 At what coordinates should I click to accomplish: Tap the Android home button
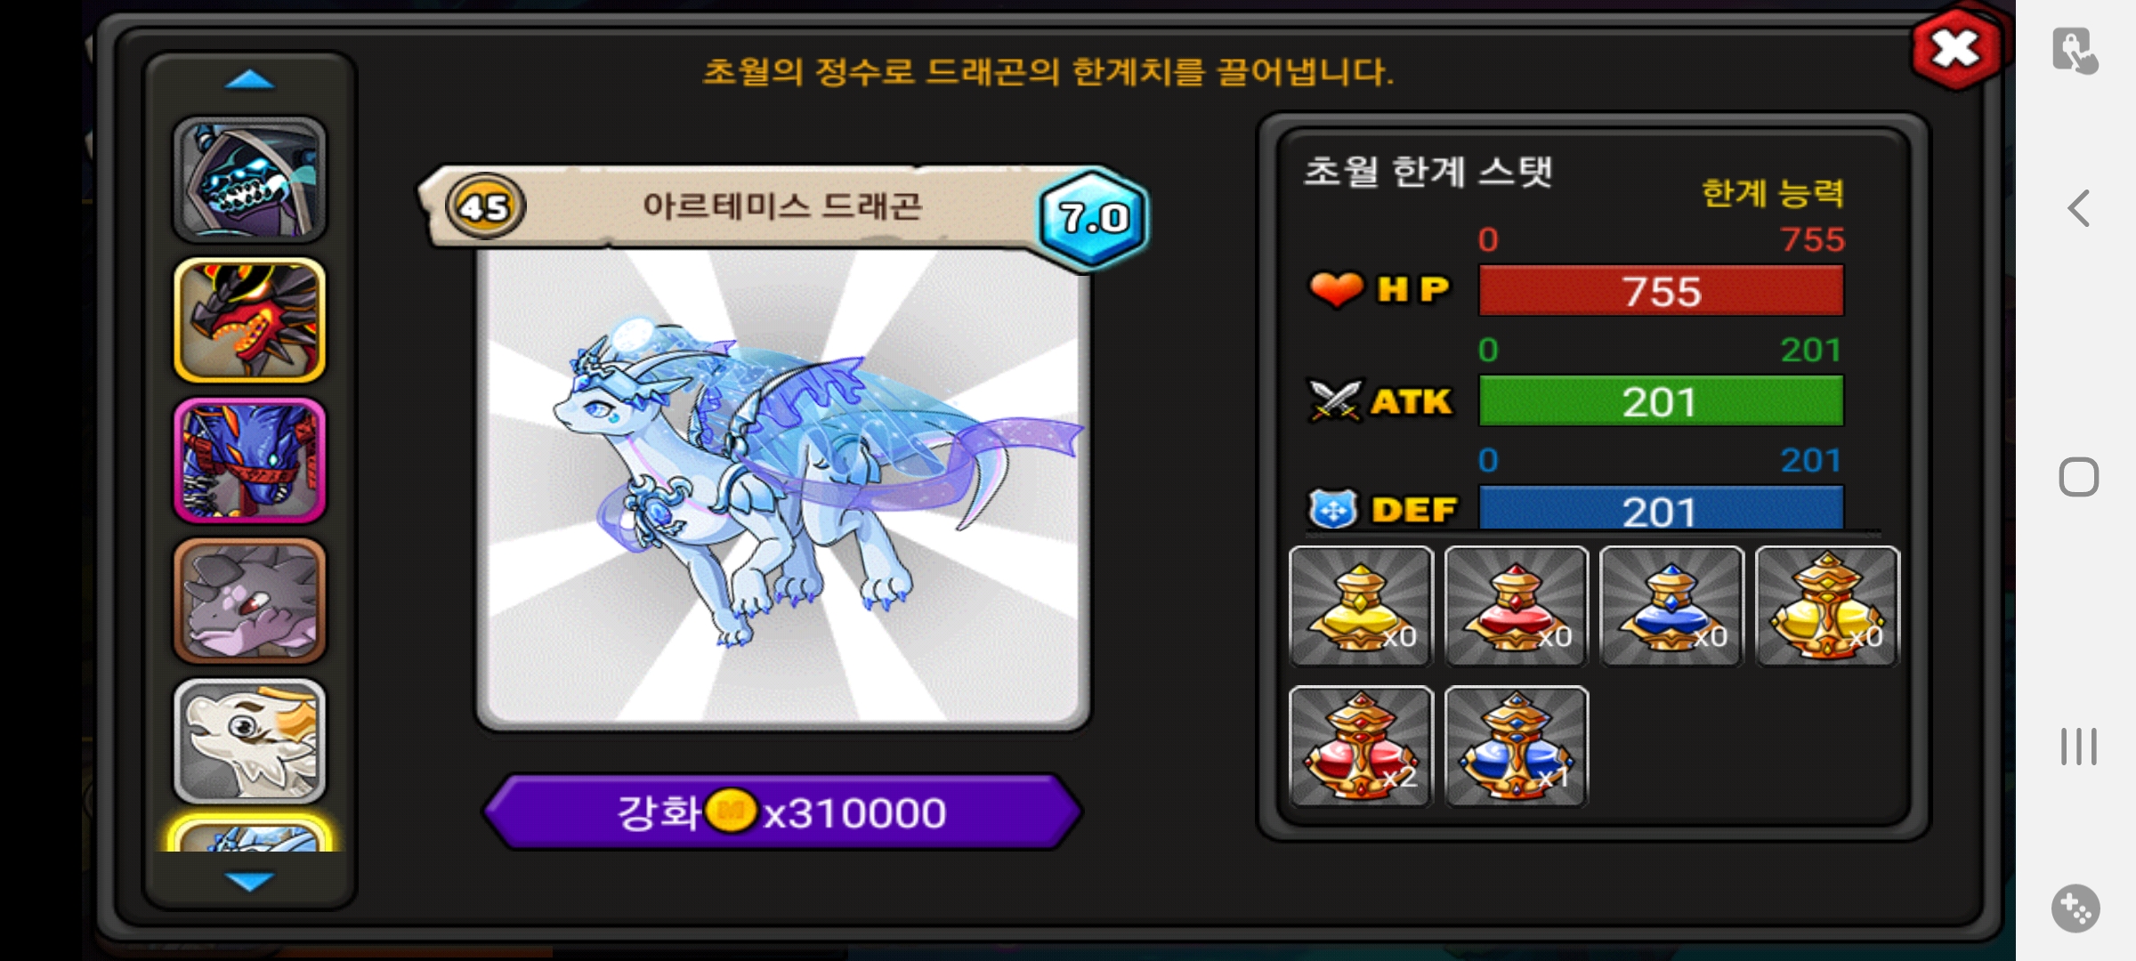[2079, 478]
